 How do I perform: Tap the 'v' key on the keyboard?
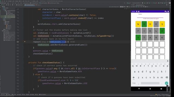pos(150,78)
